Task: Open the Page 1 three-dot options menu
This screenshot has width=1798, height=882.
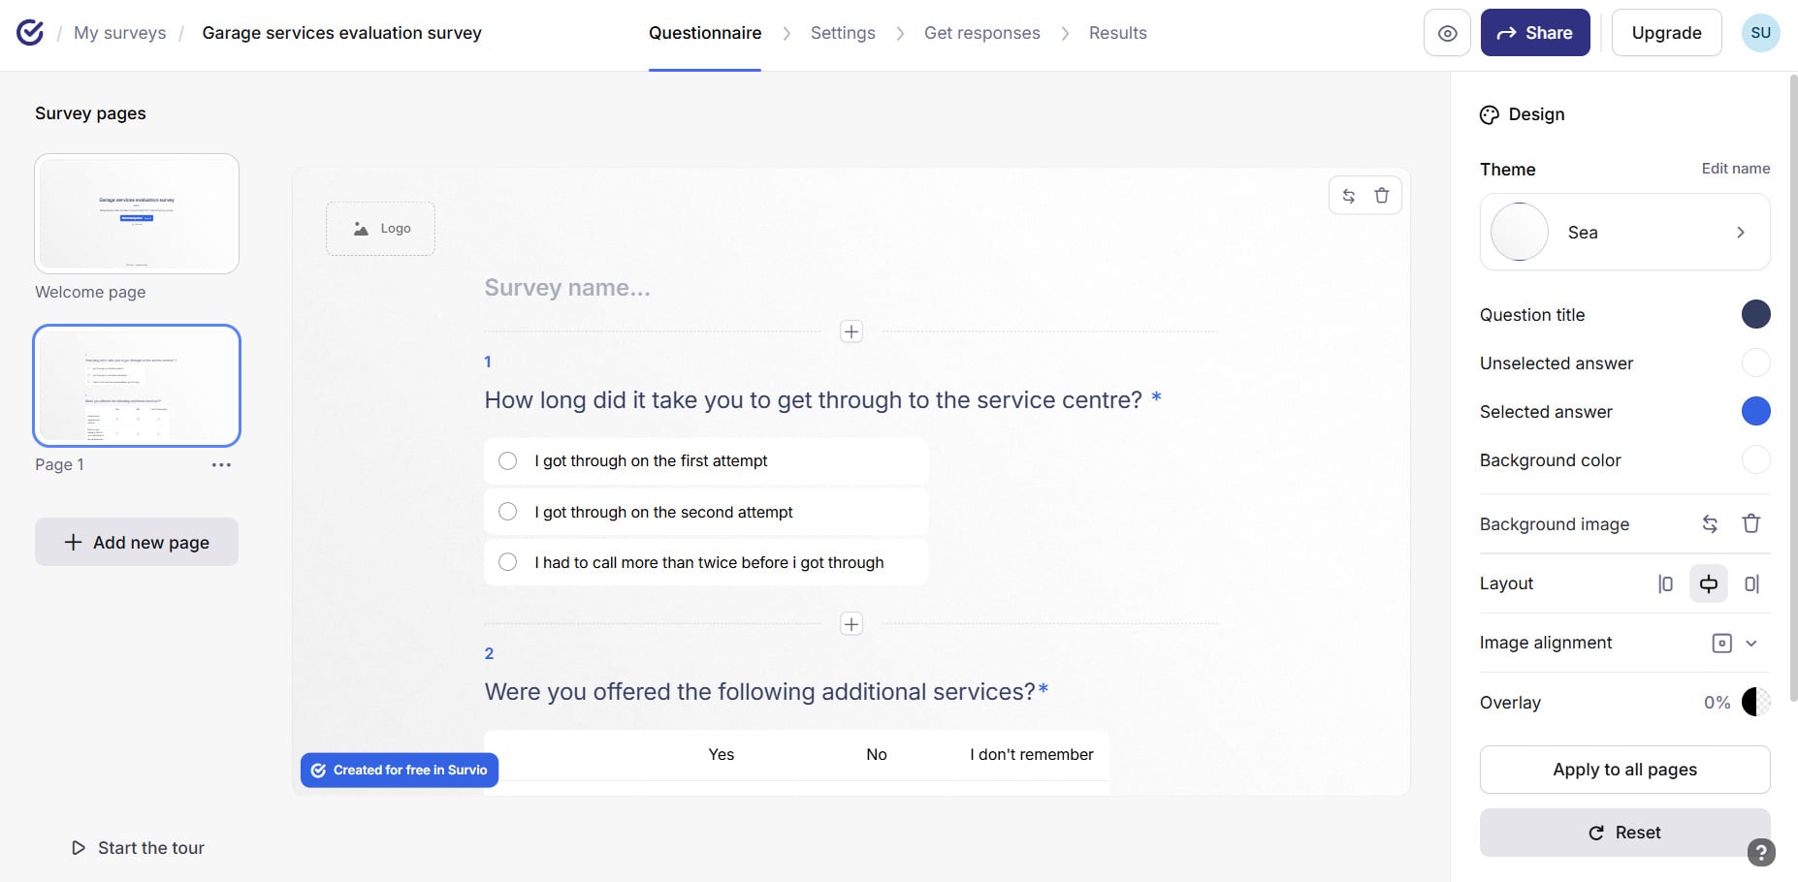Action: [x=221, y=465]
